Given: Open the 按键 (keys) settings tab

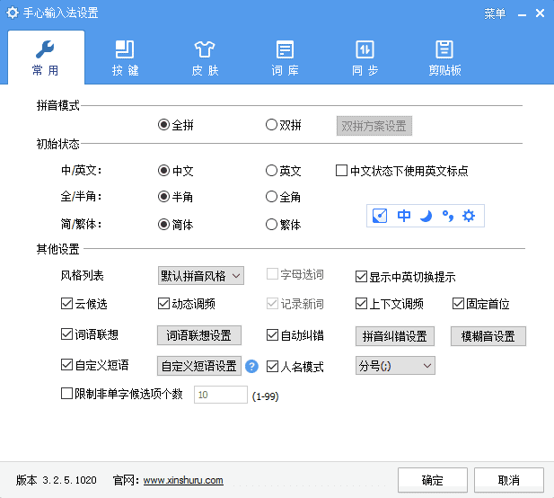Looking at the screenshot, I should coord(125,57).
